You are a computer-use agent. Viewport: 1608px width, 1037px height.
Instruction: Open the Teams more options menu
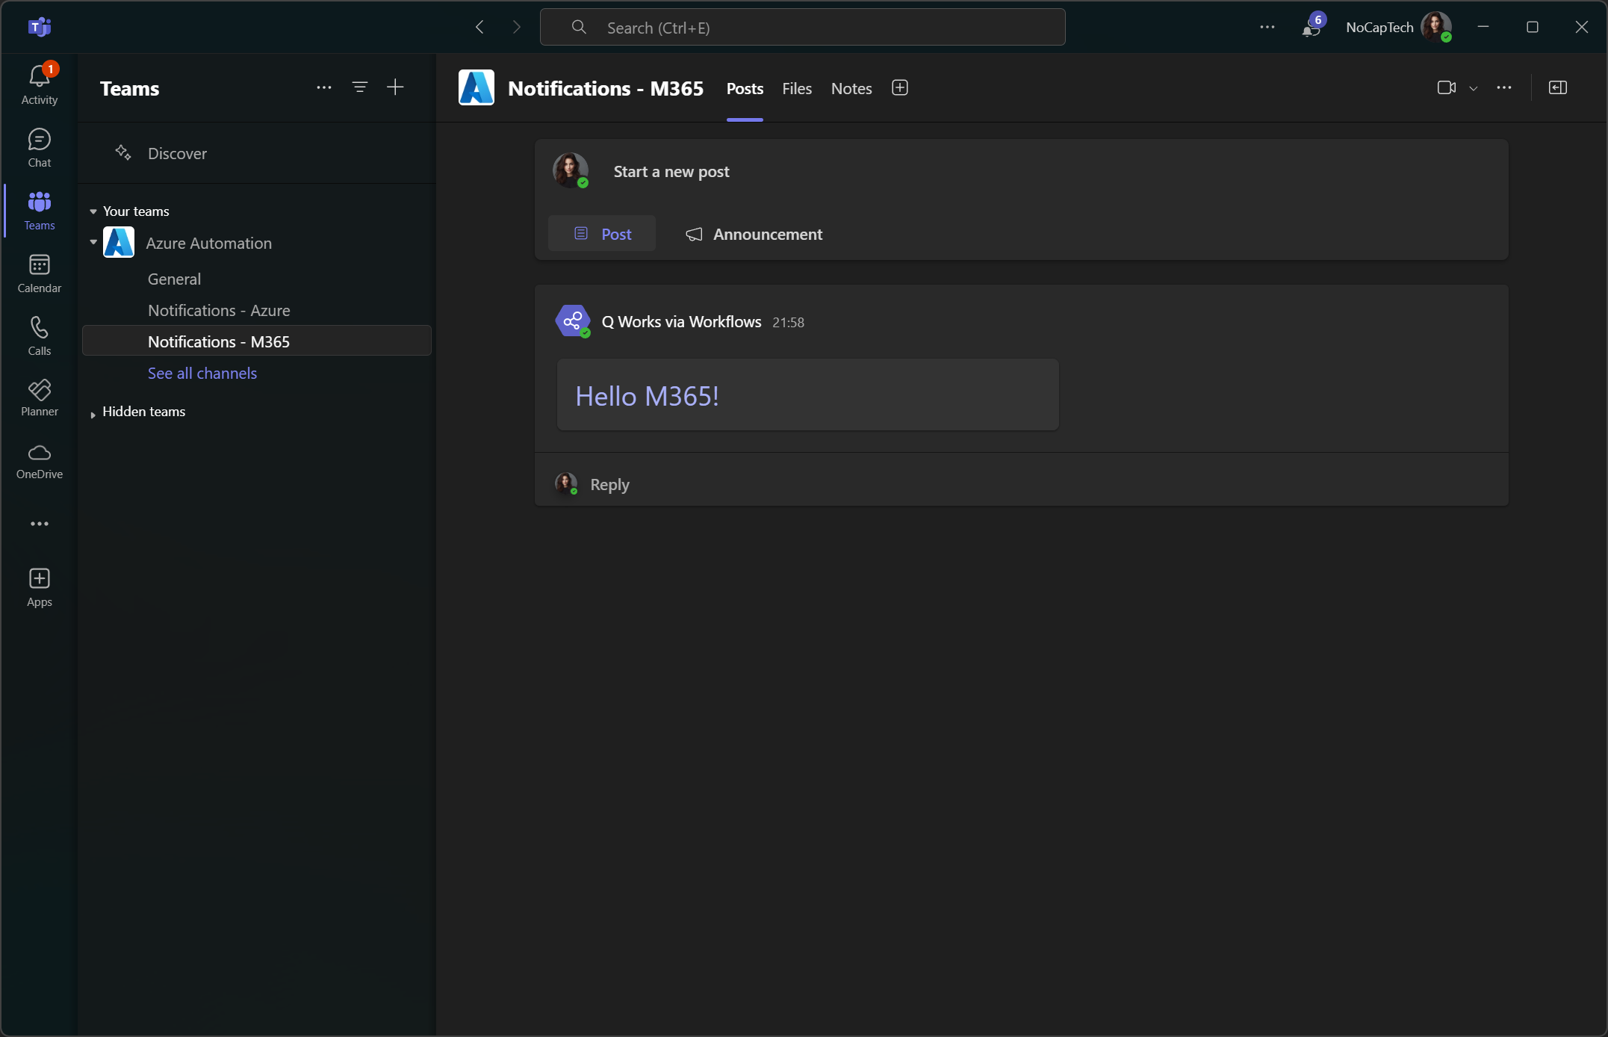[323, 87]
